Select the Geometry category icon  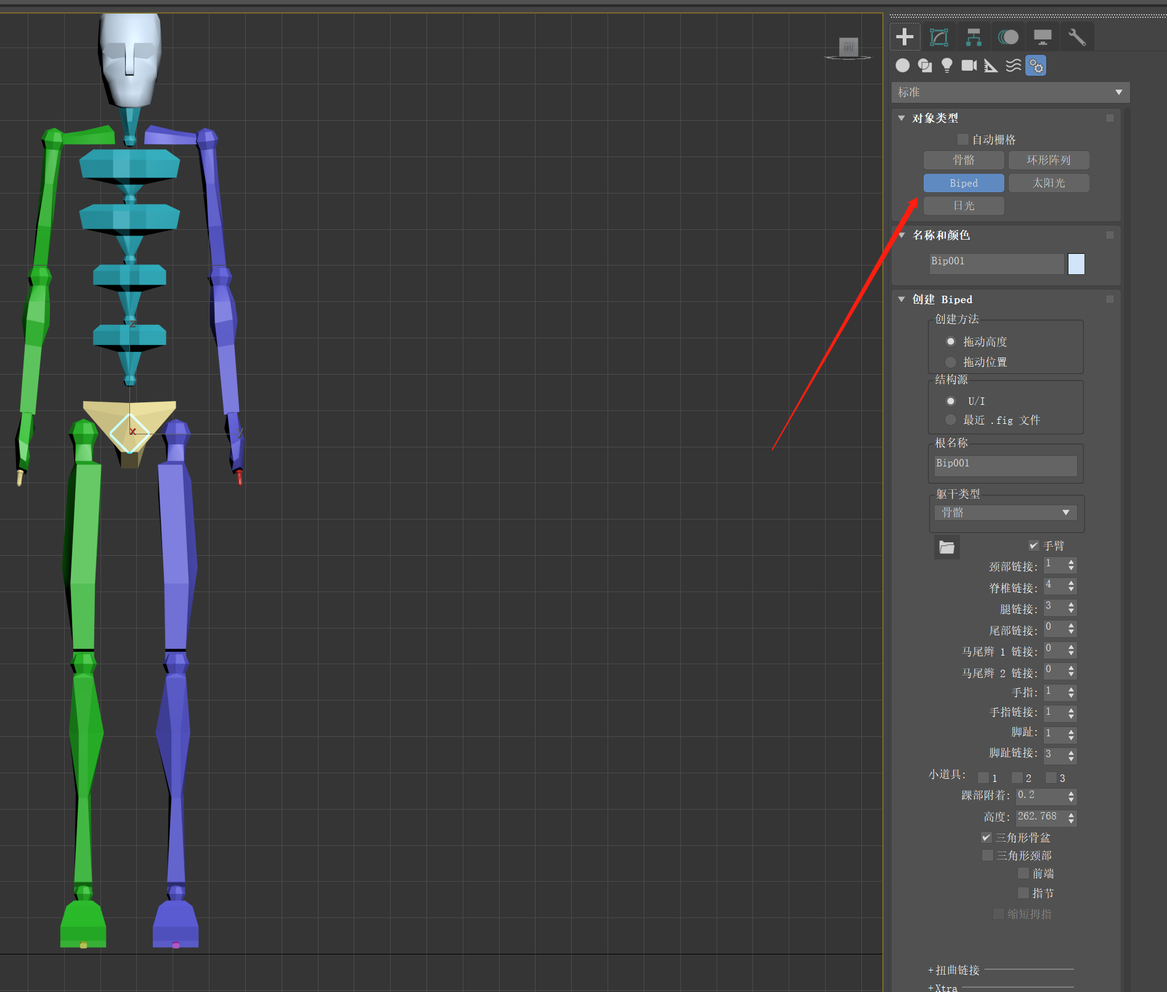pyautogui.click(x=903, y=65)
